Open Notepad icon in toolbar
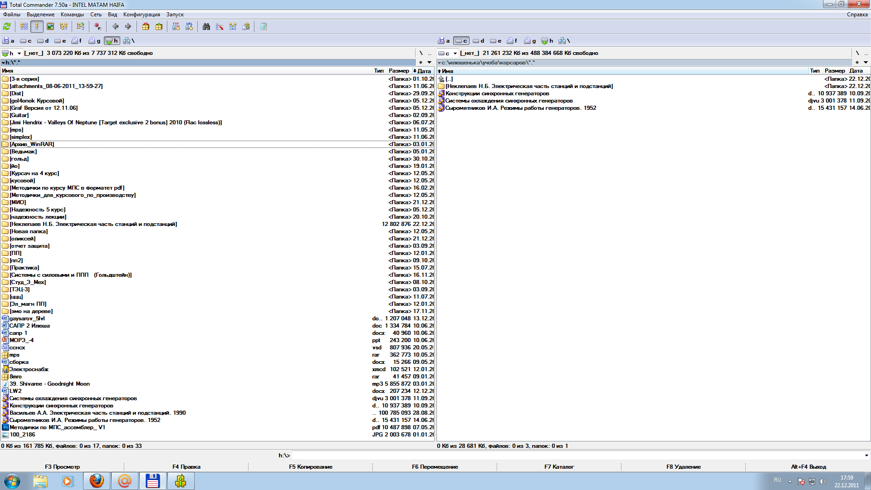This screenshot has height=490, width=871. pos(263,27)
